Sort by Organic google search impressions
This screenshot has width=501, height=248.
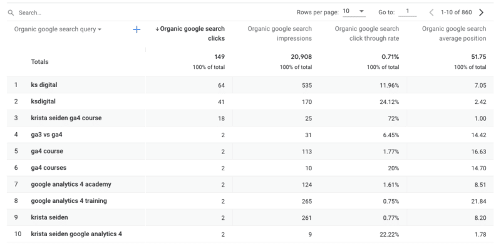coord(279,34)
